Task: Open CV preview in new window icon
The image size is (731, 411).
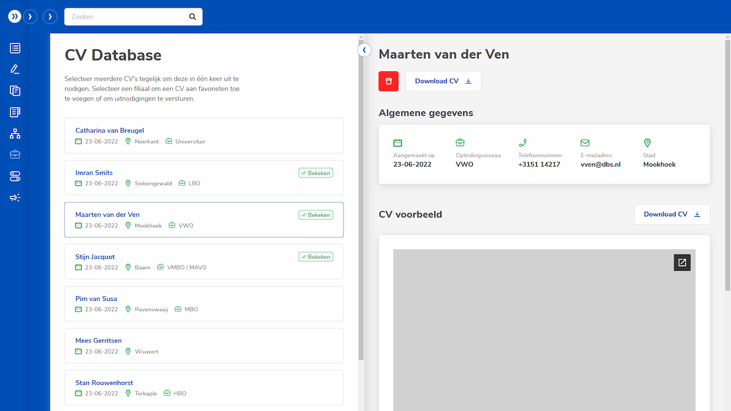Action: click(682, 262)
